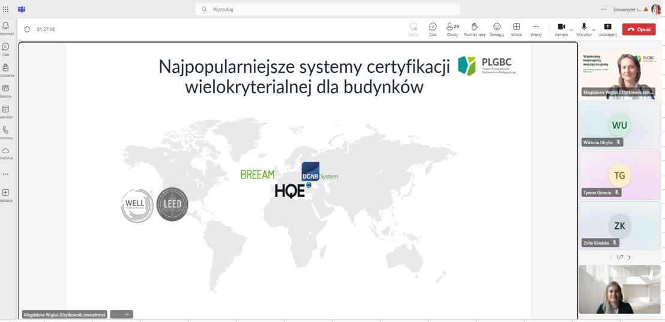The image size is (665, 322).
Task: Zoom out shared content minus button
Action: pyautogui.click(x=116, y=314)
